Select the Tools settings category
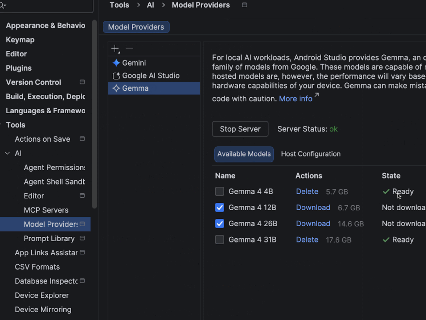This screenshot has width=426, height=320. [15, 125]
